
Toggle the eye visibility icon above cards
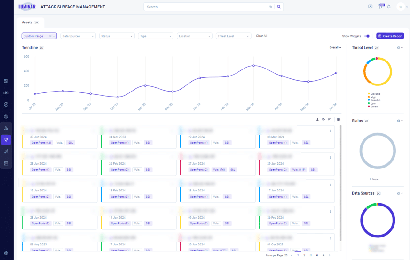click(323, 119)
